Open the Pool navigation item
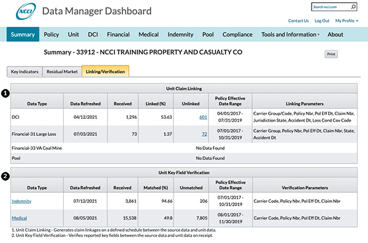Image resolution: width=368 pixels, height=243 pixels. (x=208, y=34)
